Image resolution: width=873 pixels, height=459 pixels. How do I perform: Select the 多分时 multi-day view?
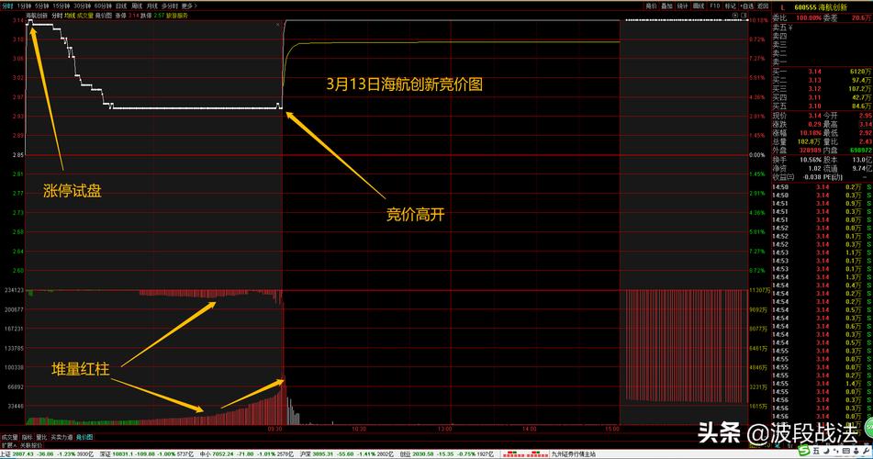click(x=169, y=6)
